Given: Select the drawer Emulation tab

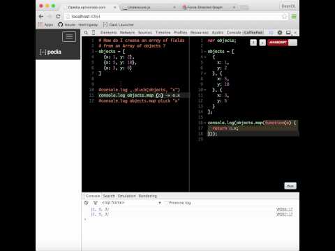Looking at the screenshot, I should click(x=126, y=196).
